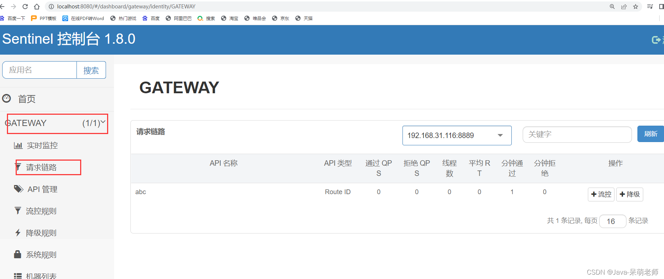Open the machine IP 192.168.31.116:8889 dropdown
This screenshot has height=279, width=664.
coord(457,135)
